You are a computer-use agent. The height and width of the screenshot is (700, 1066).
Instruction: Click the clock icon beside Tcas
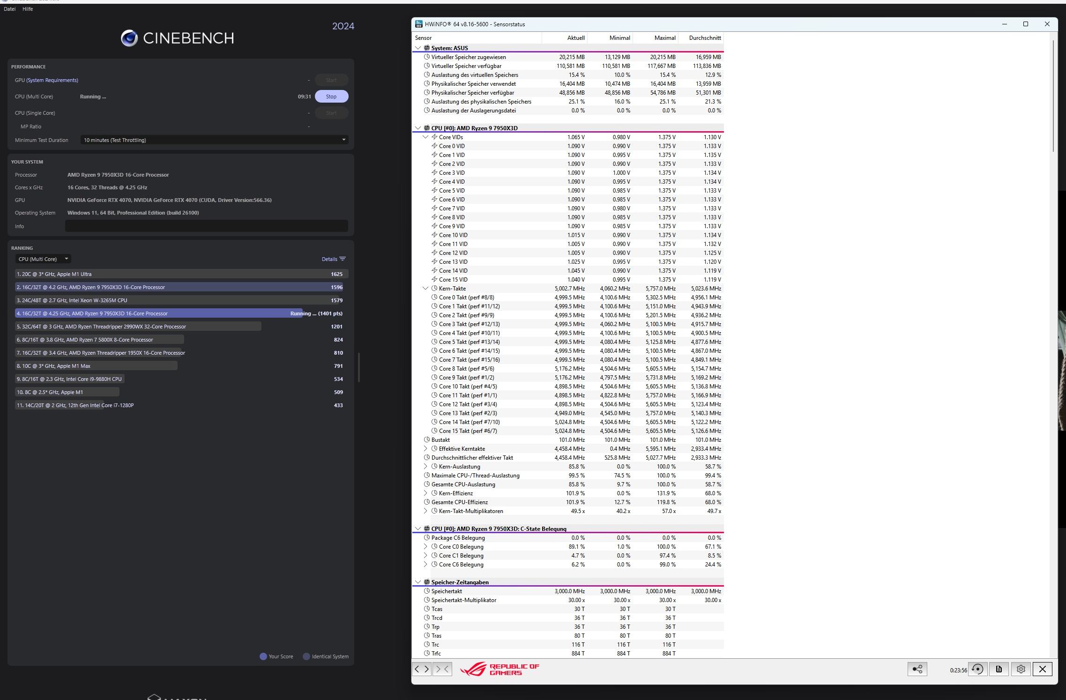pos(427,609)
